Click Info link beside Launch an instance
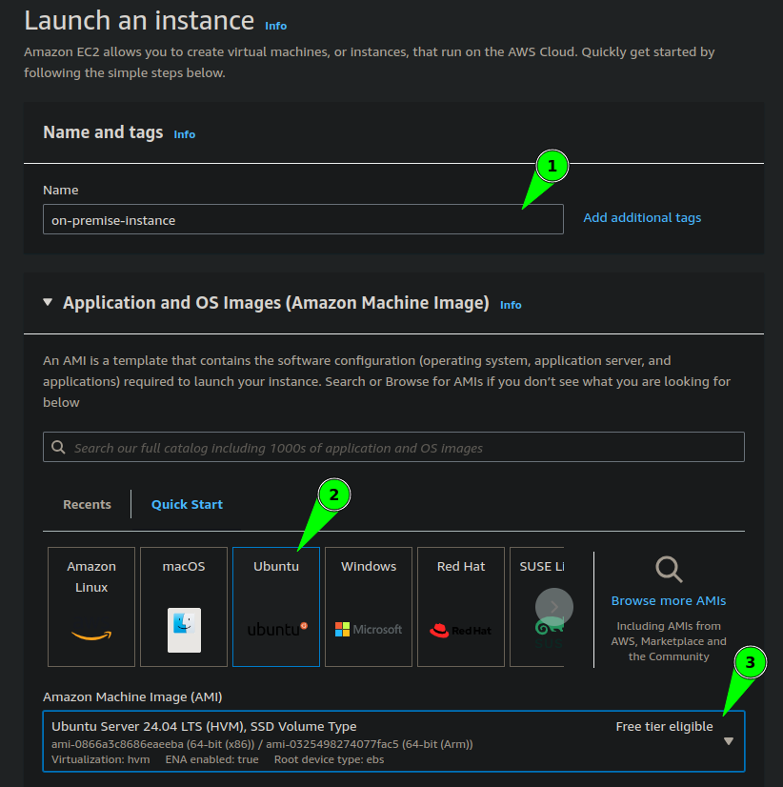 (x=275, y=26)
